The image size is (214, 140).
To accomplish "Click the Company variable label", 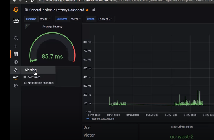I will click(31, 19).
